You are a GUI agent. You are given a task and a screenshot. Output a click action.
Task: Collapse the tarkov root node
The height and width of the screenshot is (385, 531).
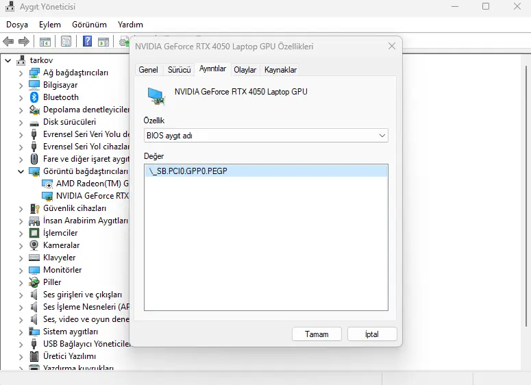(x=8, y=60)
